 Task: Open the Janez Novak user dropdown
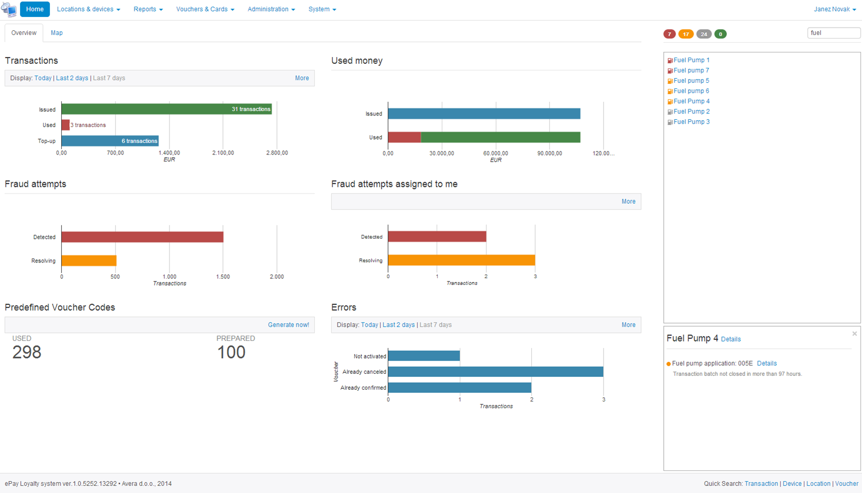click(x=834, y=9)
